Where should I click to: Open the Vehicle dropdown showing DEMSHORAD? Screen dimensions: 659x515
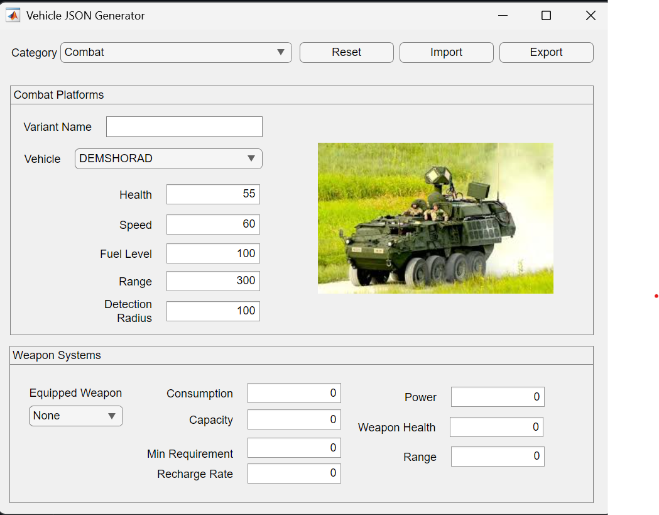[x=168, y=158]
